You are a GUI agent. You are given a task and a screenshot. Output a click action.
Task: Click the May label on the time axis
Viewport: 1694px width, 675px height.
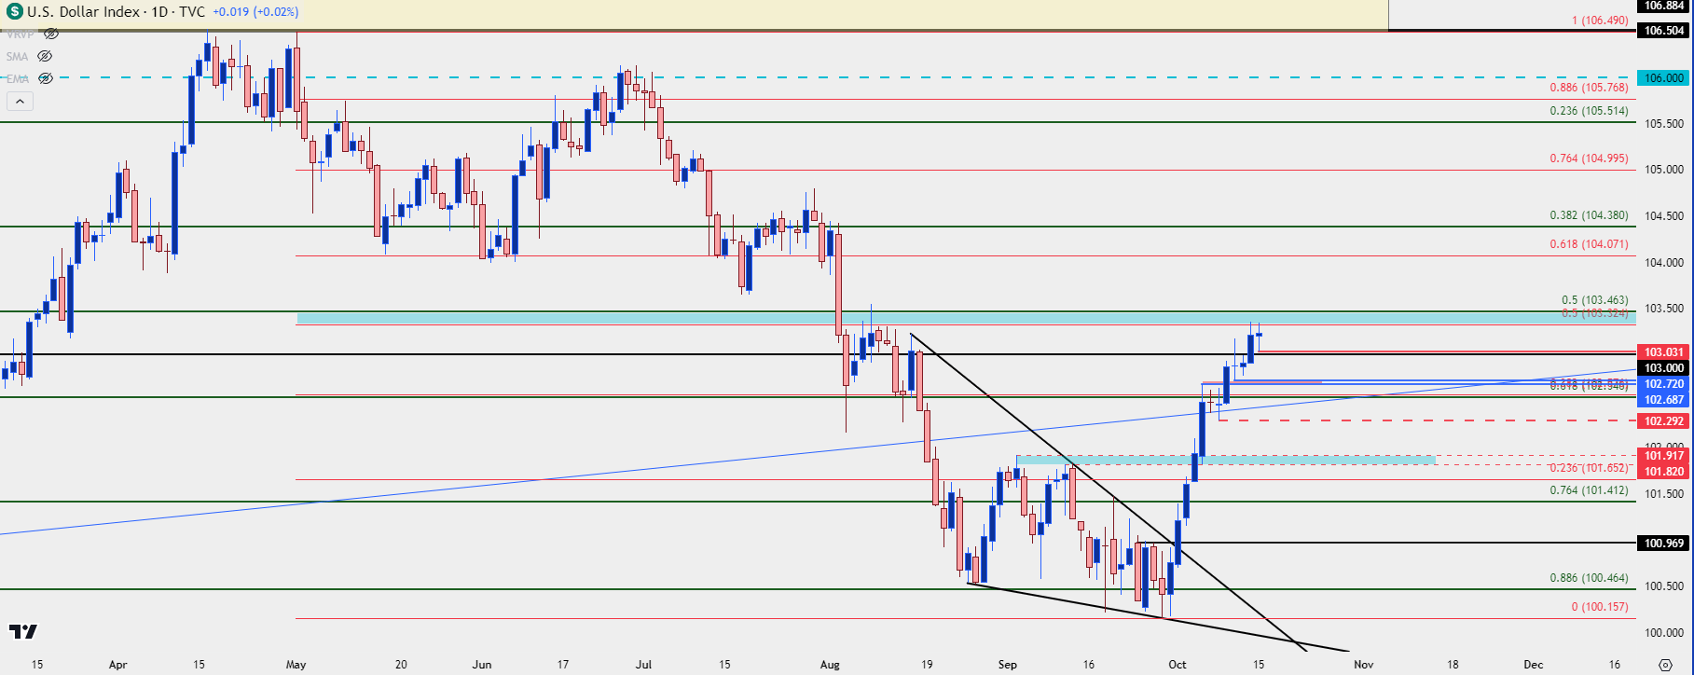coord(296,665)
